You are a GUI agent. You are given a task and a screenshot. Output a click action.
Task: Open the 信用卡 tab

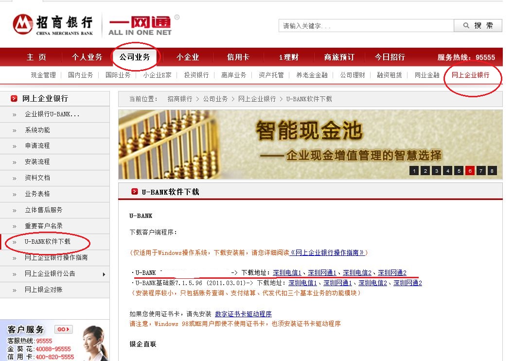click(238, 57)
